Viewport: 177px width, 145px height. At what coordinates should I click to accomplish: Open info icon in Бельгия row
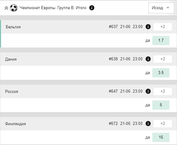point(148,27)
